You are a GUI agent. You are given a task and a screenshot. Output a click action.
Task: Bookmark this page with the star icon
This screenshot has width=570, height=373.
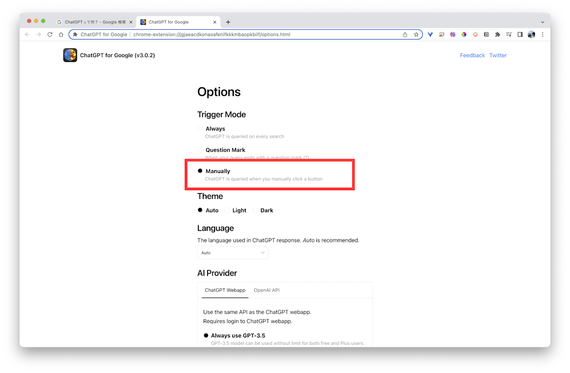click(416, 35)
